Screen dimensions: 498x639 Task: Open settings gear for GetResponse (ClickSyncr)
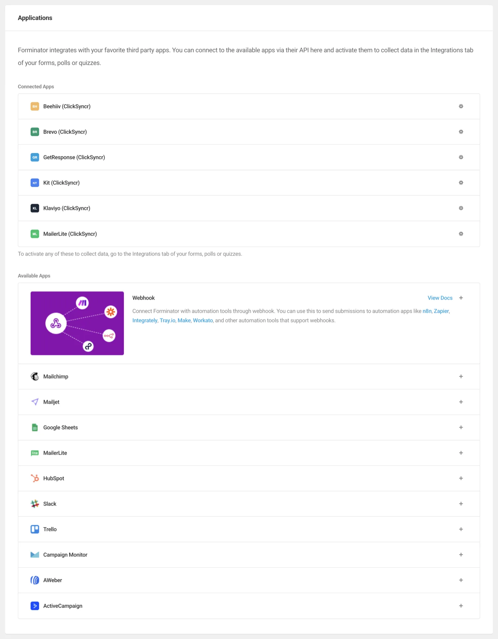tap(461, 157)
